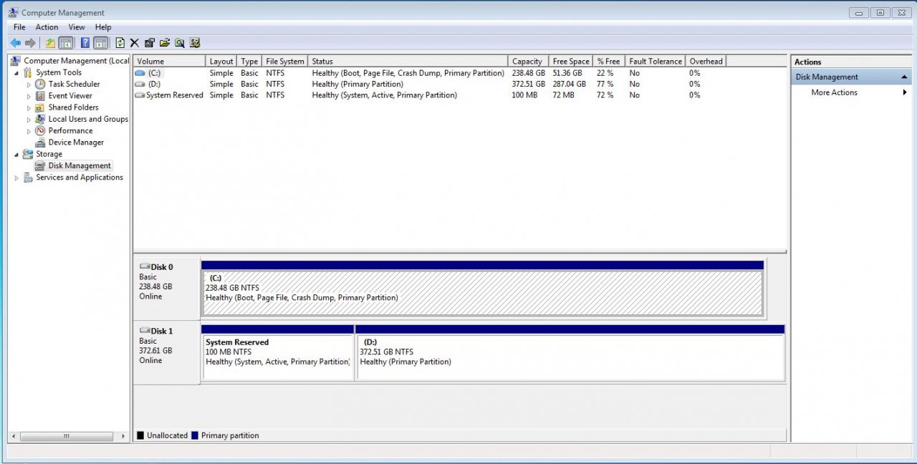Screen dimensions: 917x464
Task: Sort by the Overhead column header
Action: (706, 62)
